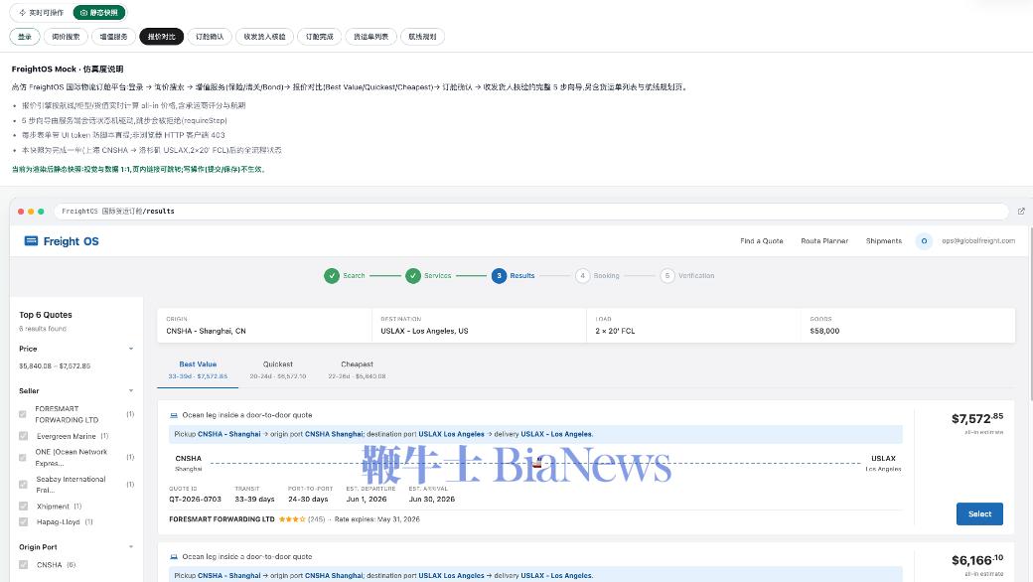Click the ship marker on the CNSHA–USLAX route line
This screenshot has width=1033, height=582.
point(537,462)
